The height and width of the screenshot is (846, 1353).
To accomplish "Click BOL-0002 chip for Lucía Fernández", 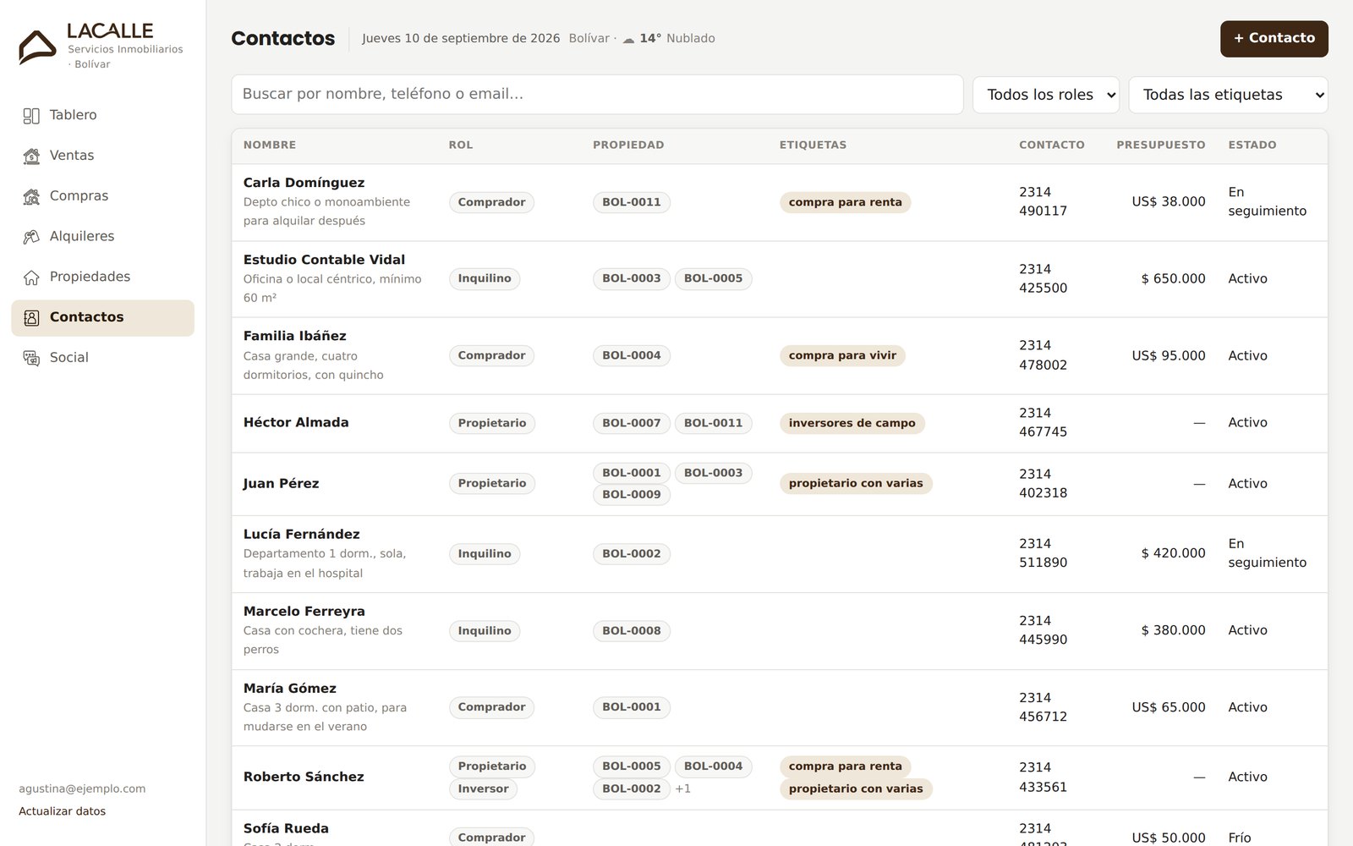I will click(x=631, y=554).
